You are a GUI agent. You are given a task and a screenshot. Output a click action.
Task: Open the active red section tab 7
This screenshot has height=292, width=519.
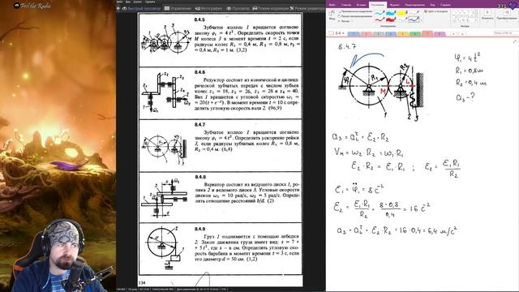coord(427,33)
